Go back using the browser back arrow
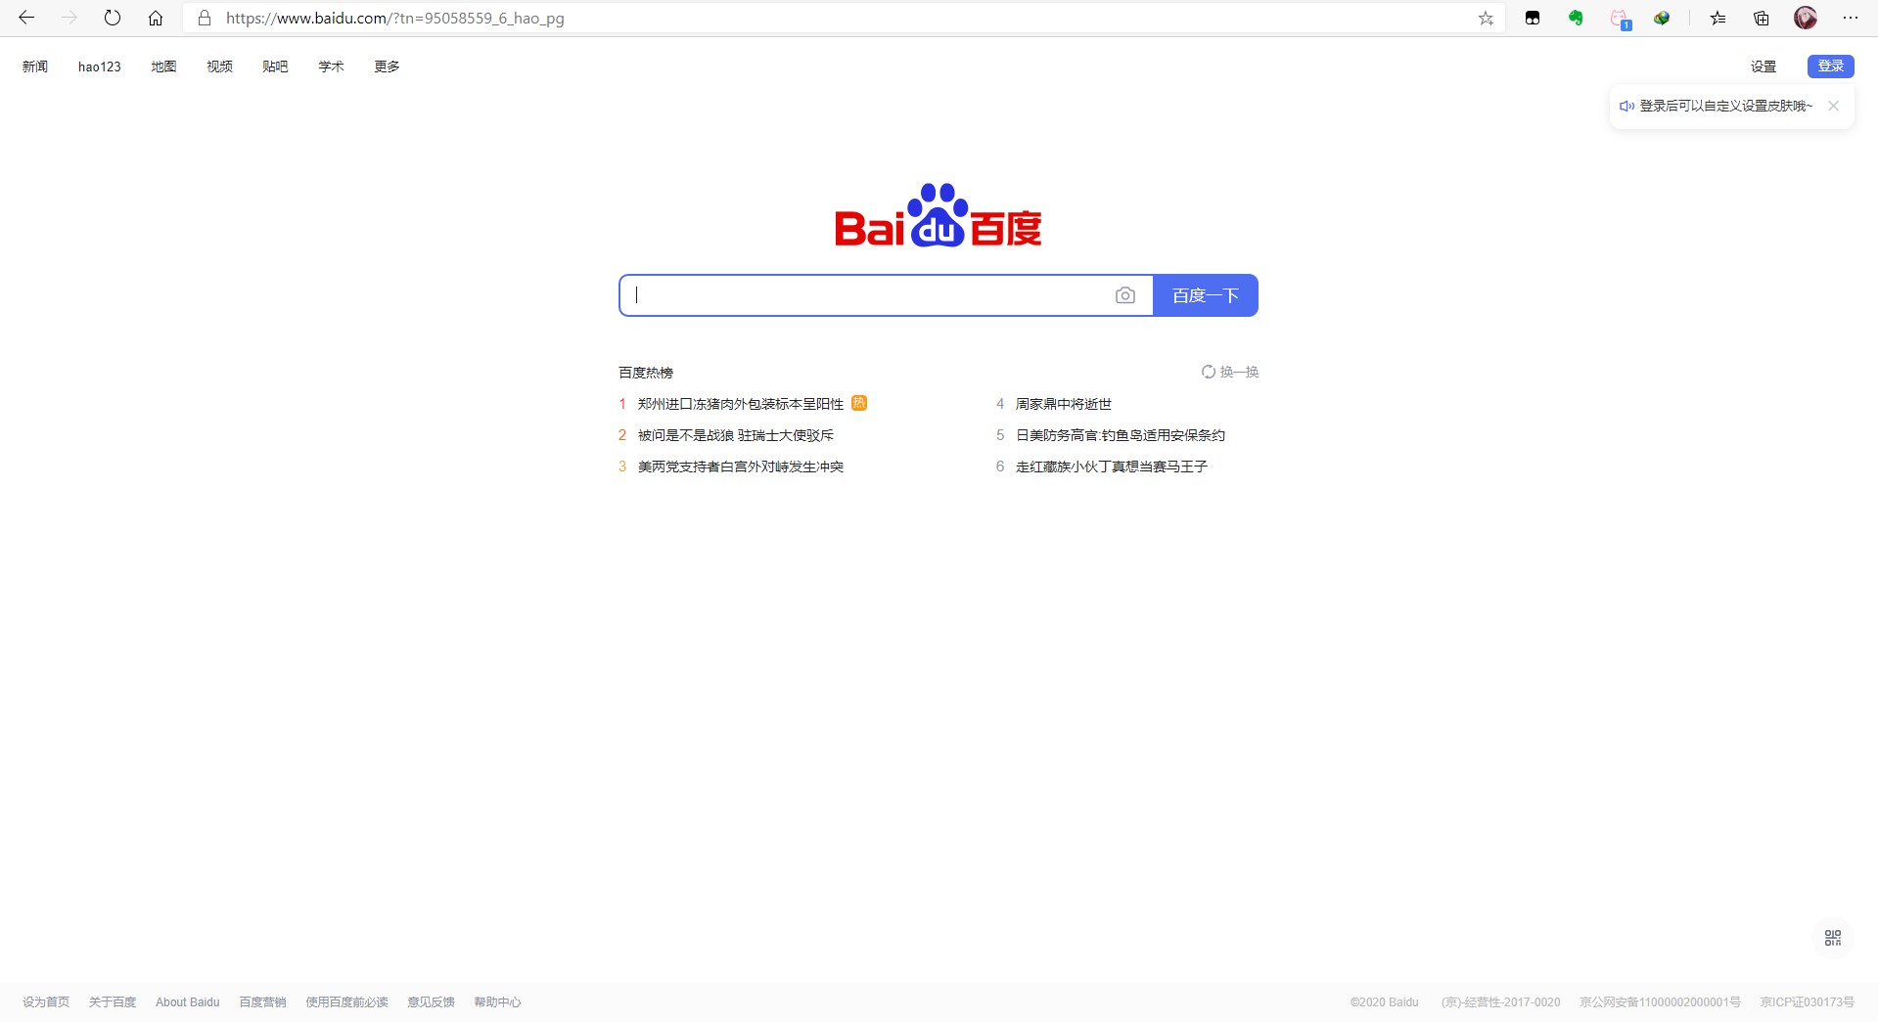1878x1022 pixels. click(x=26, y=18)
